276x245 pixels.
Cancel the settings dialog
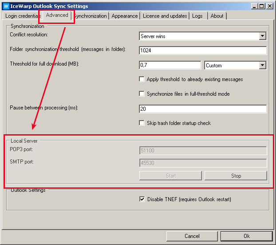pos(192,236)
